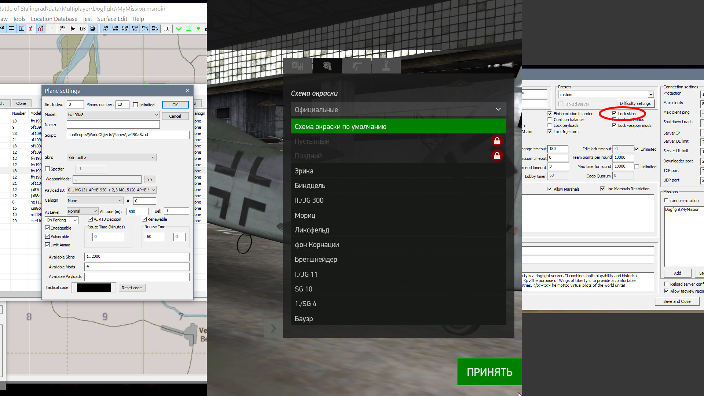Open the LiB library toolbar icon

(83, 29)
